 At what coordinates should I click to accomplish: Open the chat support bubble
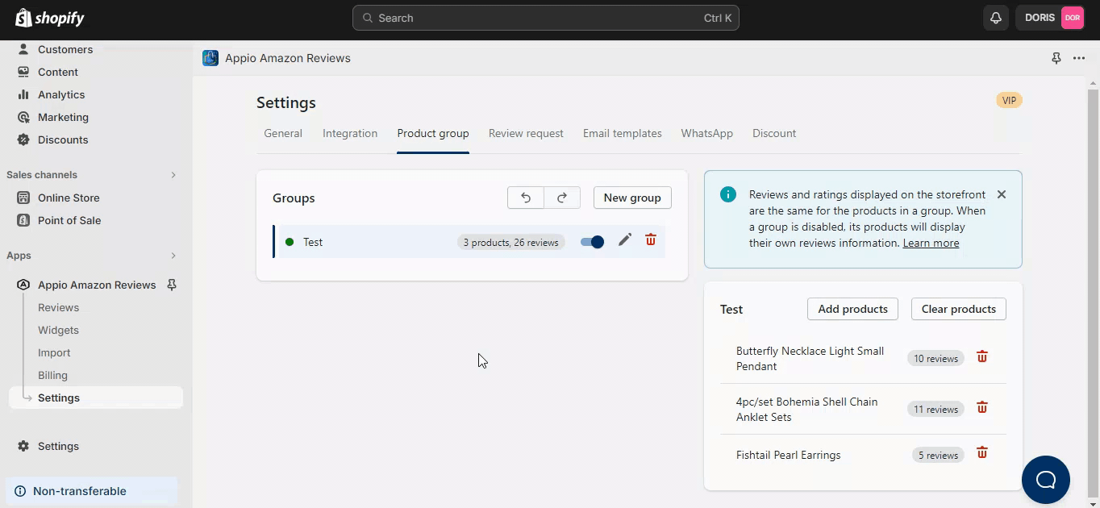[x=1045, y=480]
